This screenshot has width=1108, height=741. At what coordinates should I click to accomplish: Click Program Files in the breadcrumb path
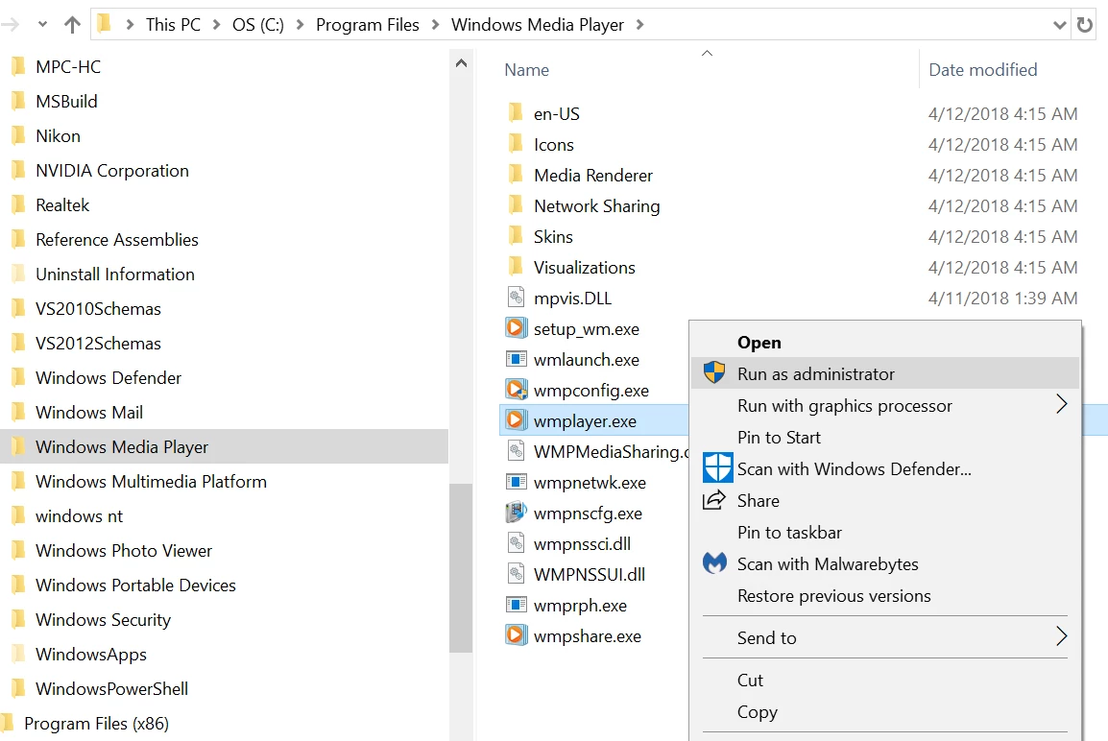pos(368,25)
